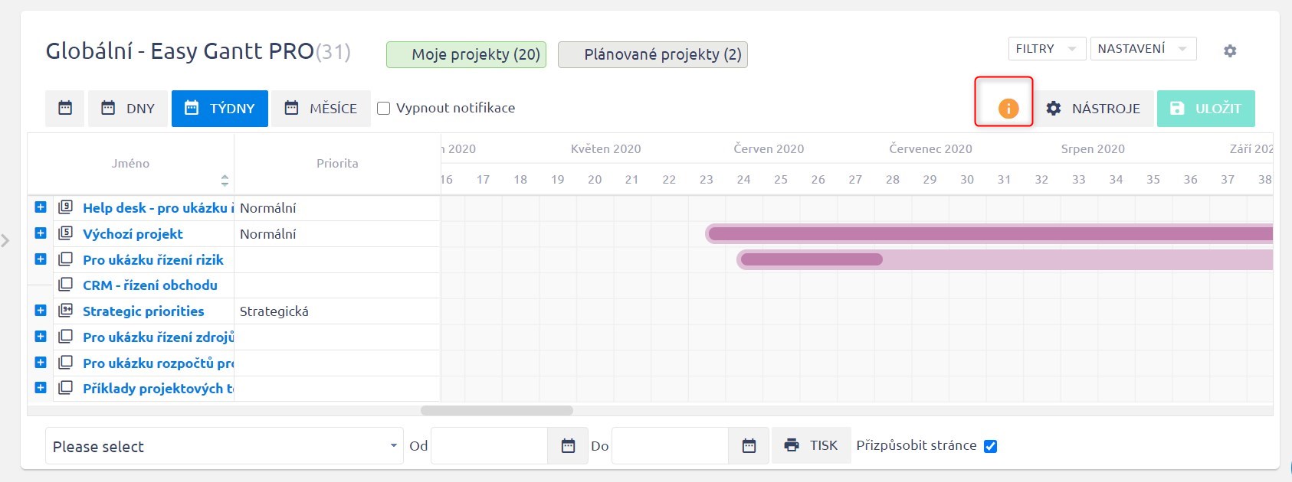Open the Please select dropdown
This screenshot has width=1292, height=482.
point(225,446)
